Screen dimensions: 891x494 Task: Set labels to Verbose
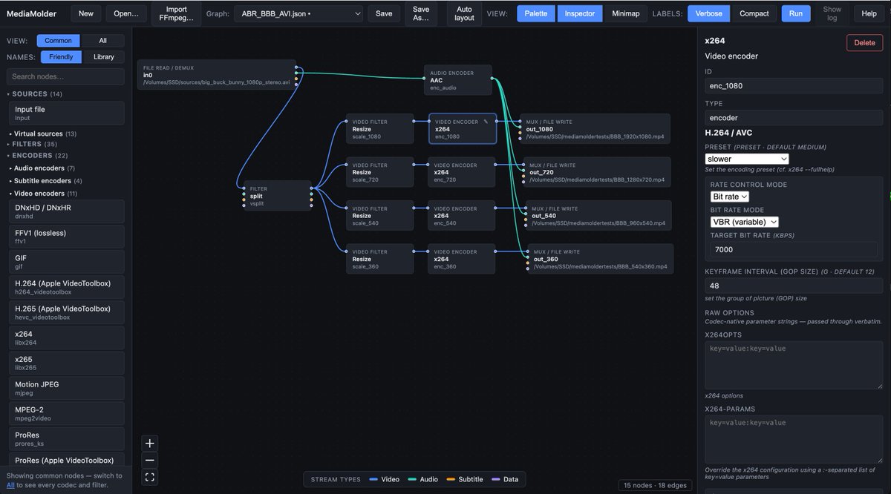coord(708,13)
